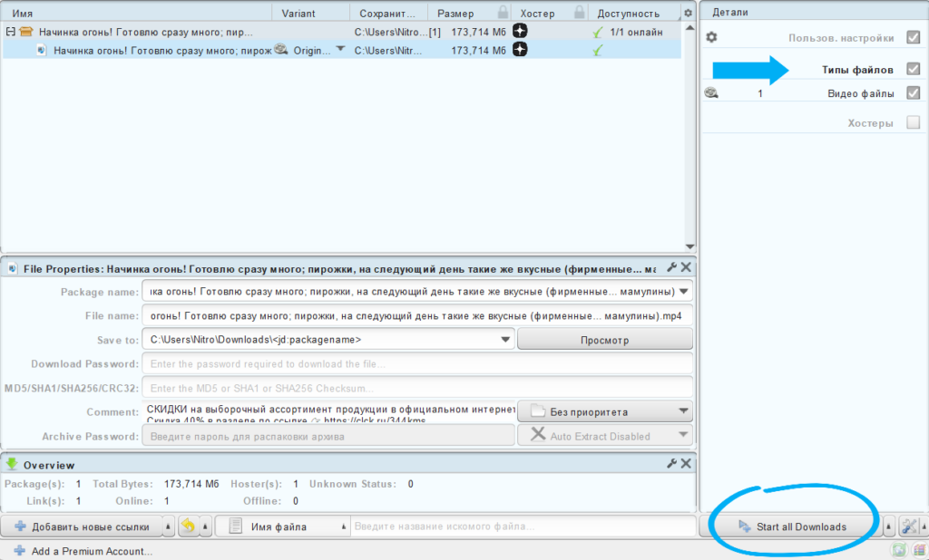Open the sidebar gear icon beside Пользов. настройки
929x560 pixels.
[x=711, y=37]
